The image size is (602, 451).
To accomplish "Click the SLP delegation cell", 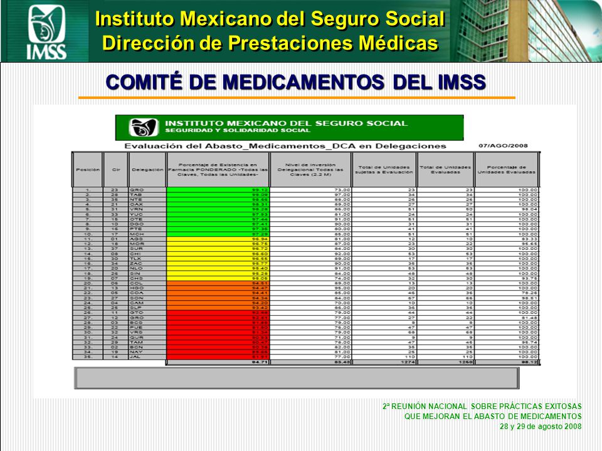I will (x=147, y=308).
